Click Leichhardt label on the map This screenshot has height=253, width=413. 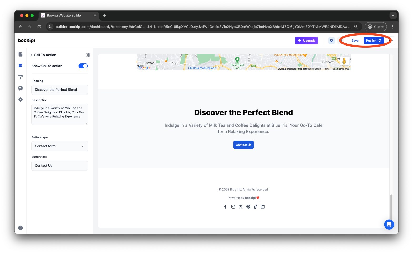(x=327, y=62)
